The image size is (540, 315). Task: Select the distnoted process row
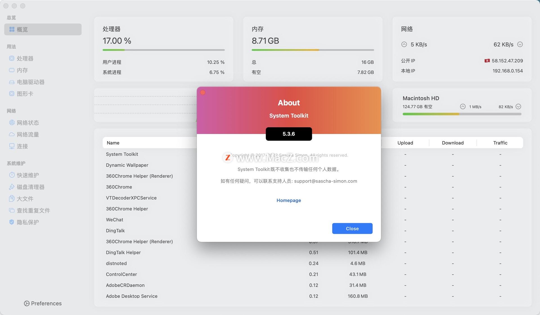(313, 263)
